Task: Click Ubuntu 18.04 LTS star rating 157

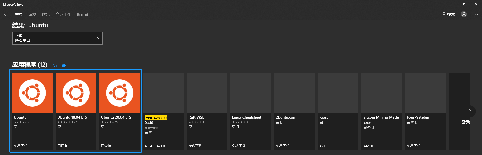Action: coord(67,122)
